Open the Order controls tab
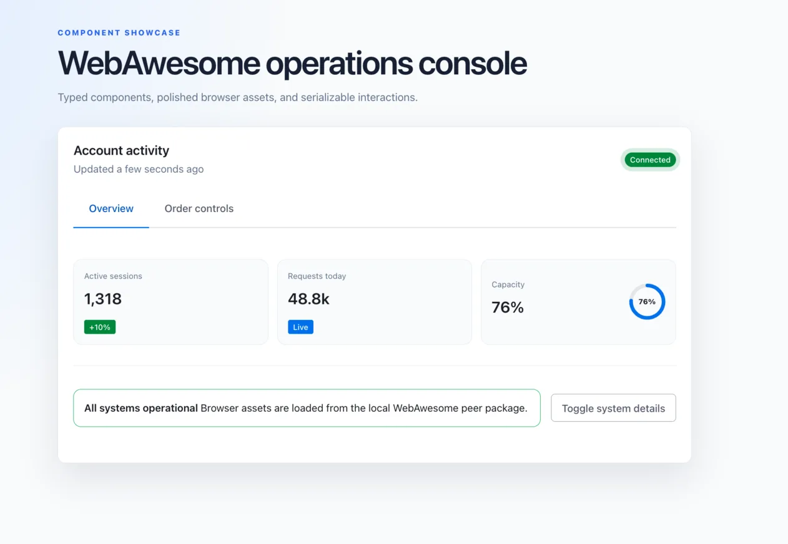Image resolution: width=788 pixels, height=544 pixels. click(199, 208)
